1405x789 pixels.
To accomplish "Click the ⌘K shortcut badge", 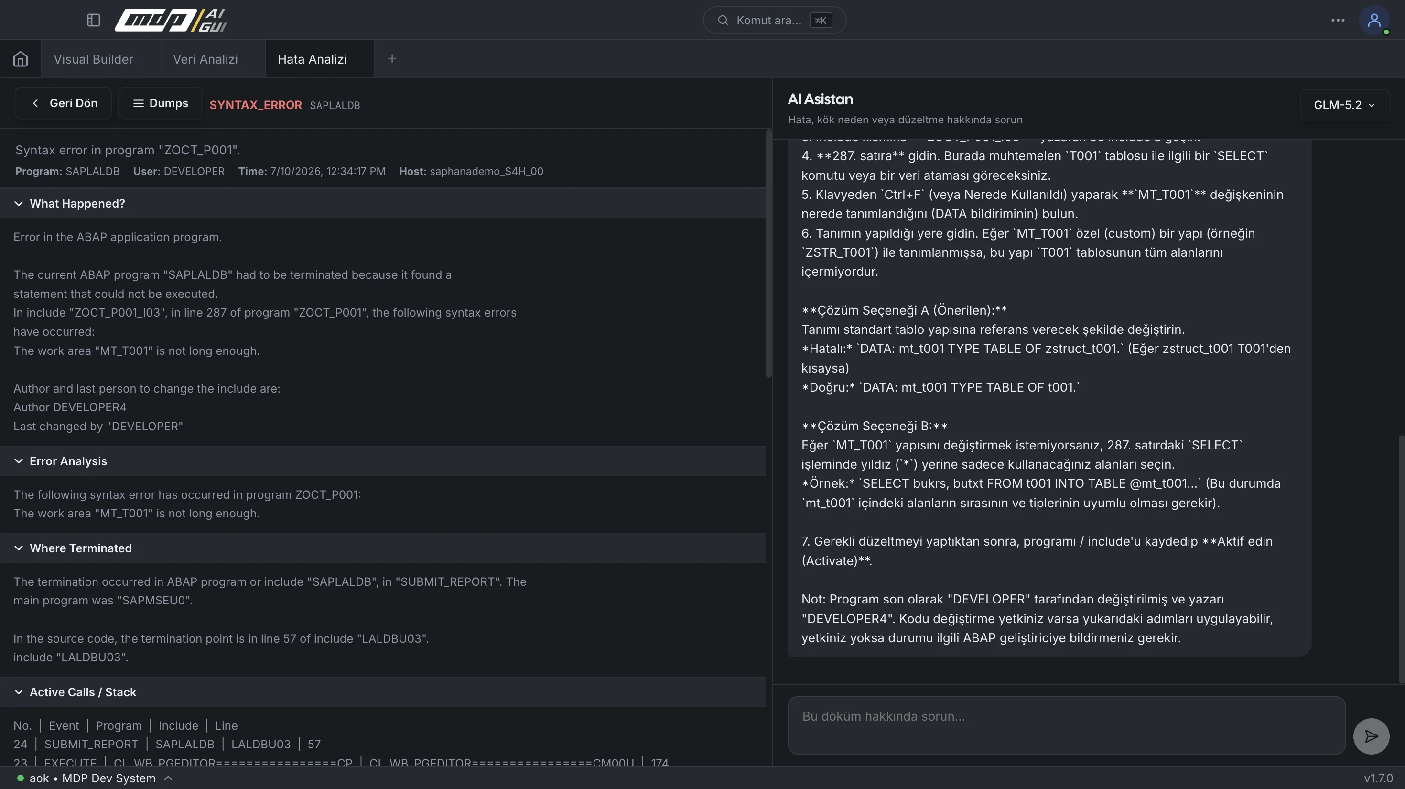I will (821, 20).
